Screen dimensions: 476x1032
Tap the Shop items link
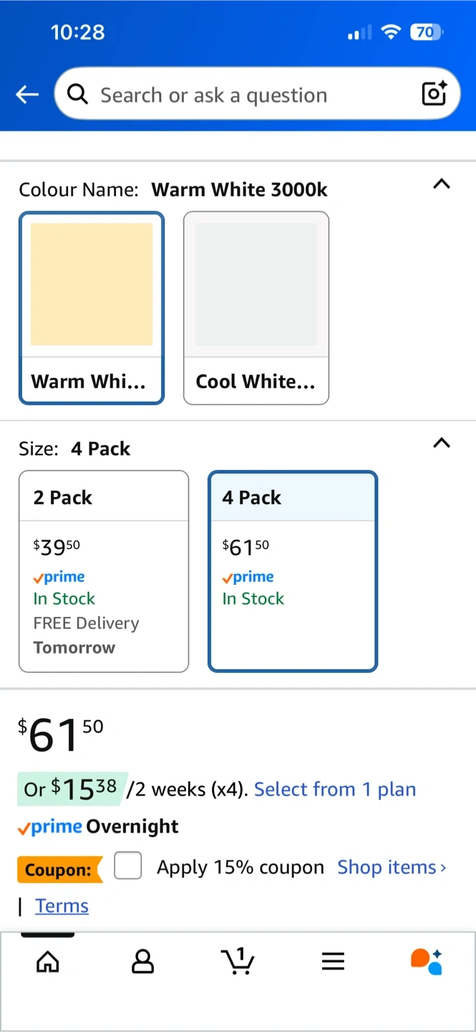pyautogui.click(x=392, y=867)
